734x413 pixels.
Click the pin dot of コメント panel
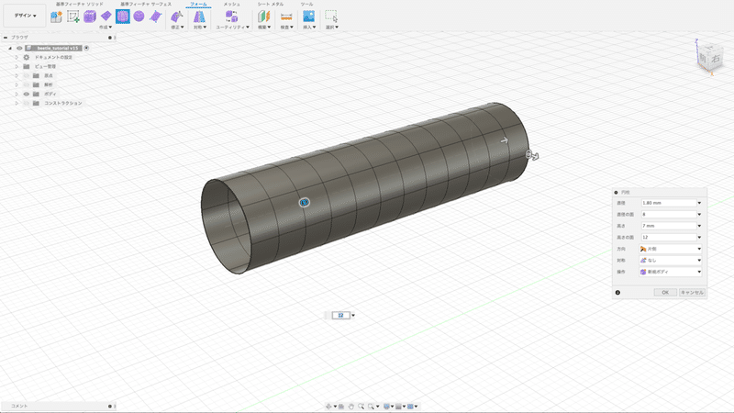coord(110,406)
